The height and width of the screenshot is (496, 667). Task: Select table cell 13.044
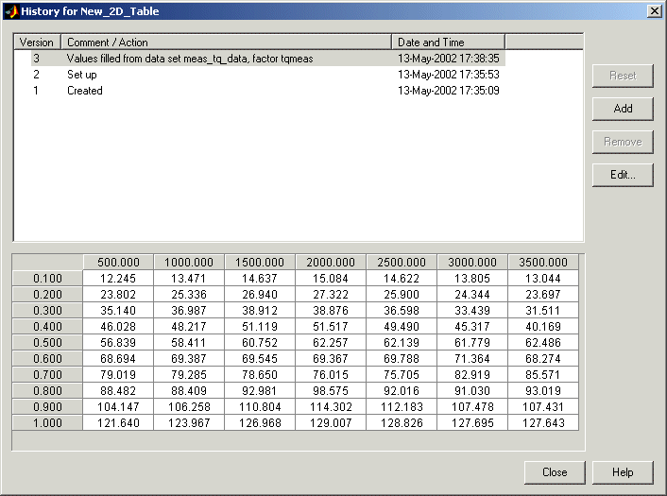tap(543, 278)
